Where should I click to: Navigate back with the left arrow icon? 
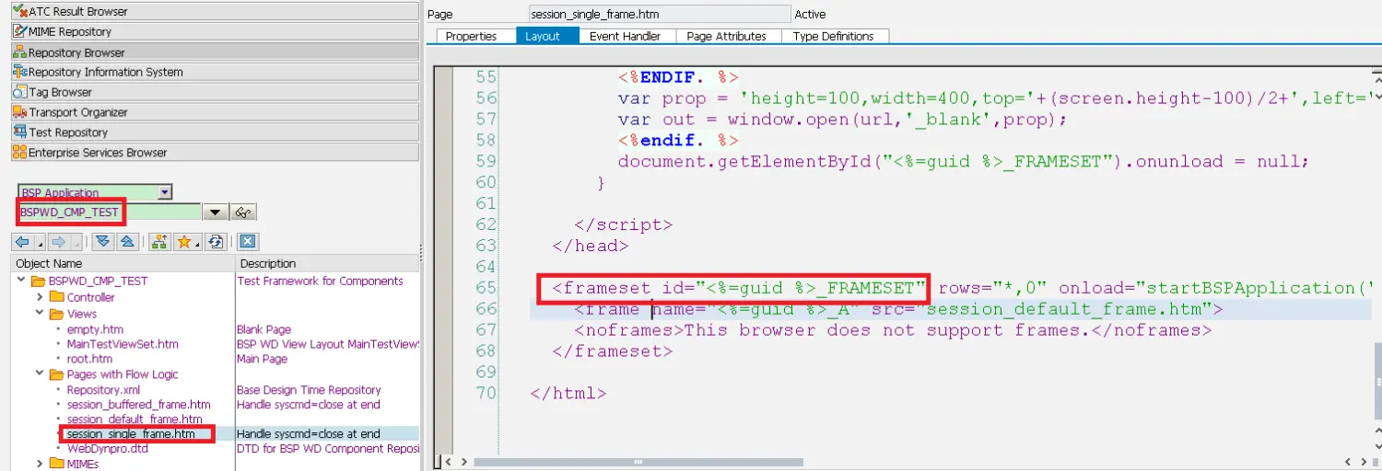point(23,242)
